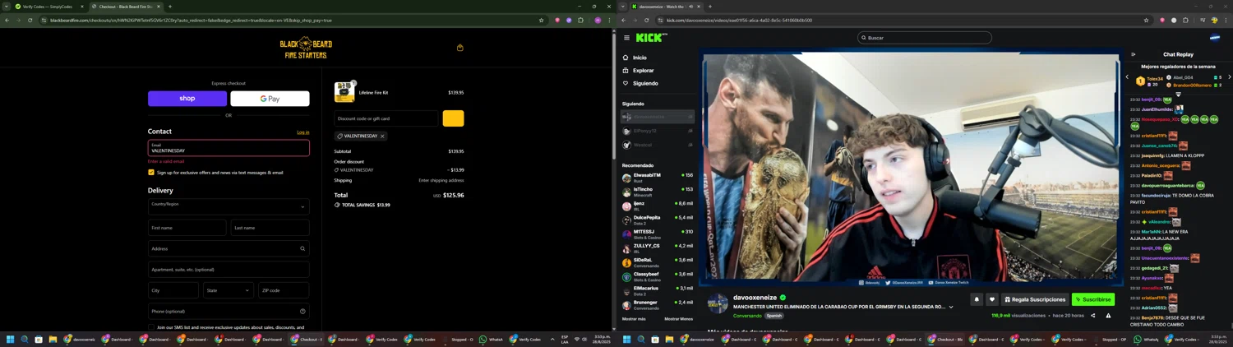
Task: Pay with the purple Shop button
Action: tap(187, 99)
